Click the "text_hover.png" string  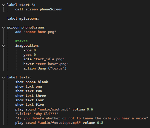click(52, 64)
